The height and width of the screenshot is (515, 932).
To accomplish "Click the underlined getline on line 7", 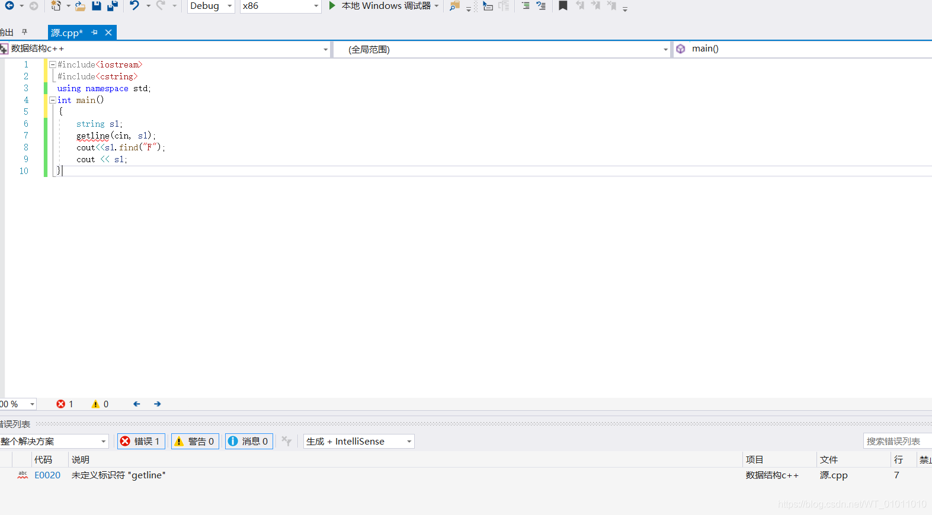I will coord(93,136).
